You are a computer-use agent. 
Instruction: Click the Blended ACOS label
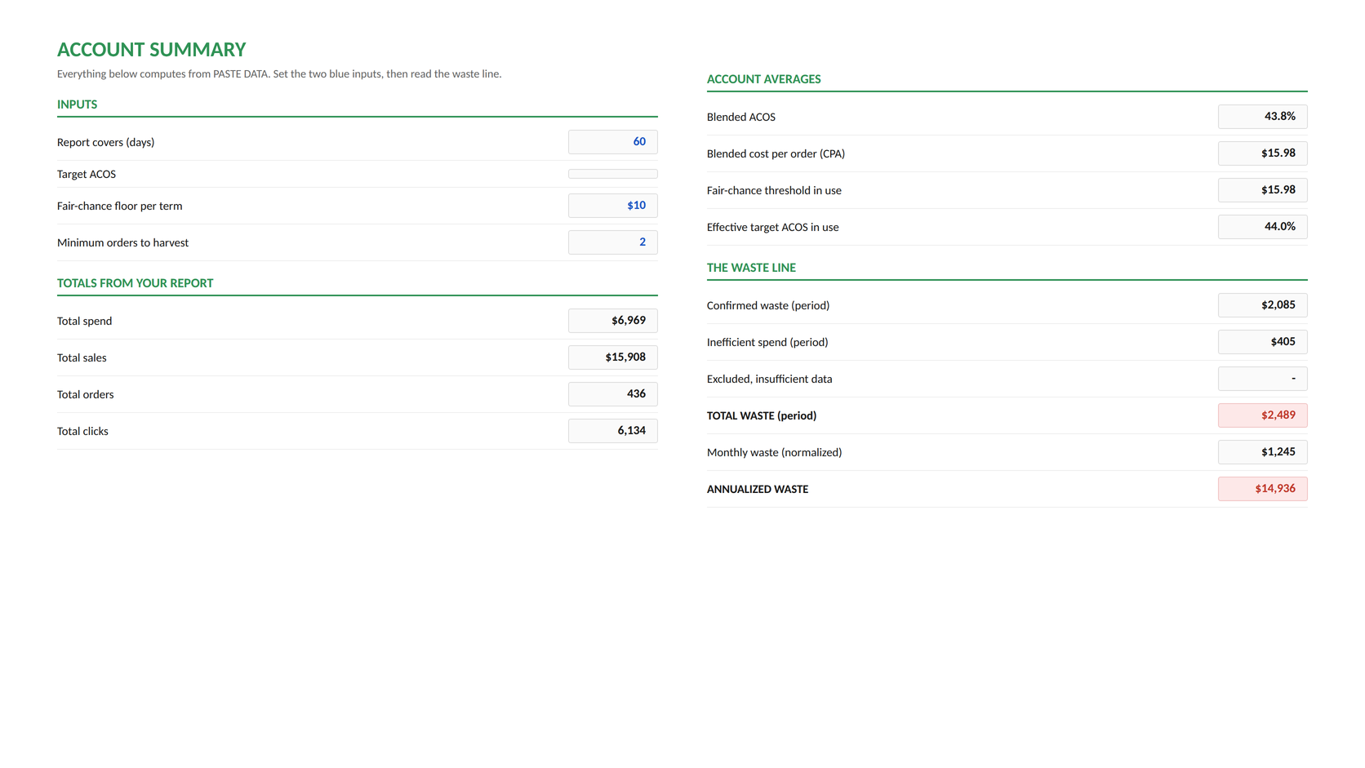point(740,117)
